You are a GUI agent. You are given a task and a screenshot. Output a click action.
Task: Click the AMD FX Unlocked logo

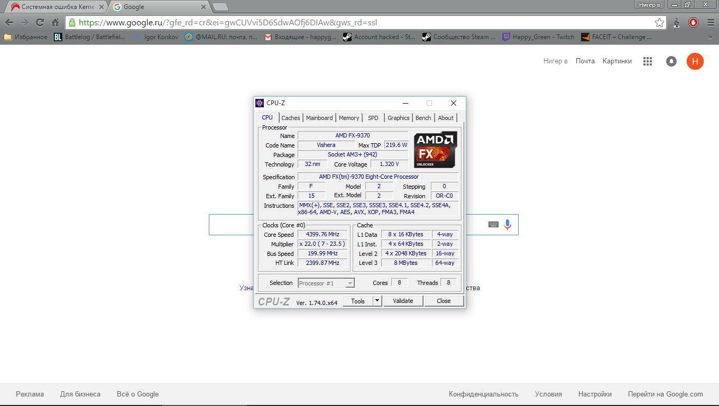click(x=435, y=150)
